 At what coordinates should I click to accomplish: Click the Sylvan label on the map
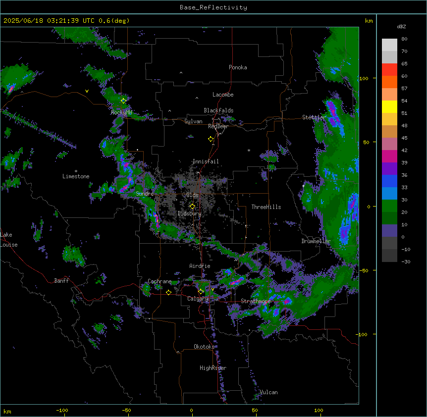pyautogui.click(x=193, y=121)
